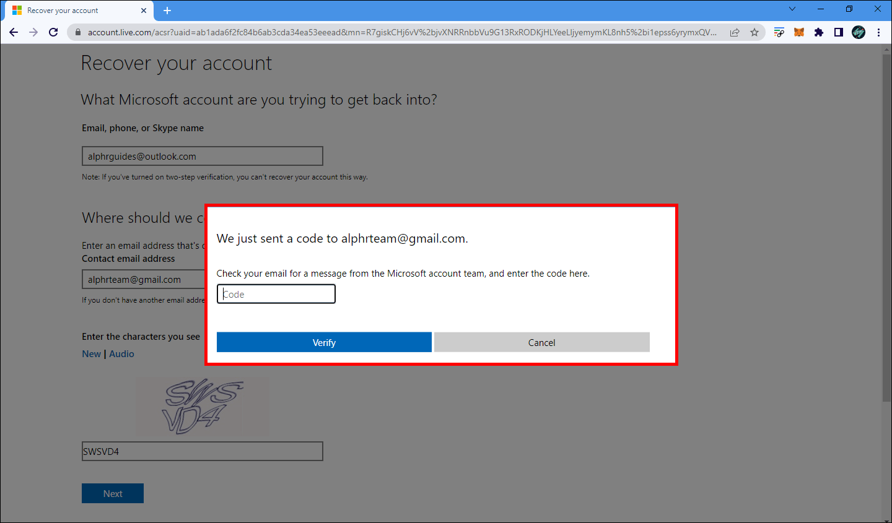The image size is (892, 523).
Task: Open the binoculars extension icon
Action: pos(859,32)
